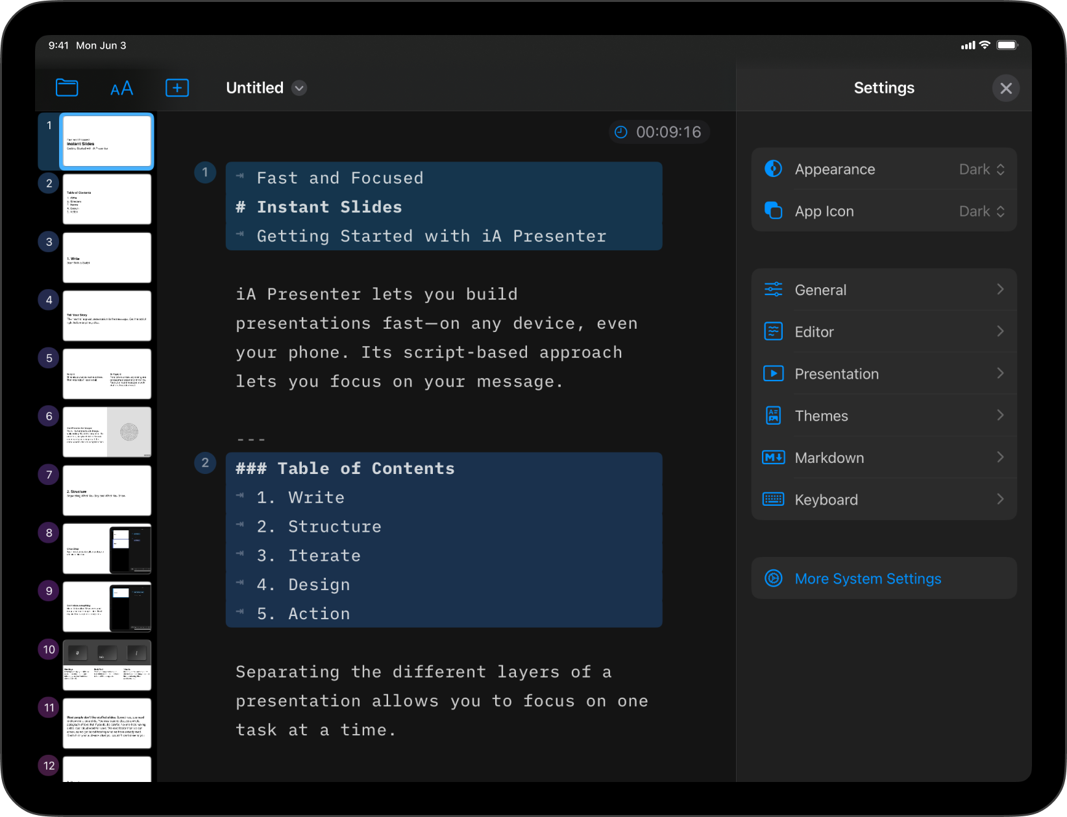The width and height of the screenshot is (1067, 817).
Task: Expand the Markdown row chevron
Action: (1000, 457)
